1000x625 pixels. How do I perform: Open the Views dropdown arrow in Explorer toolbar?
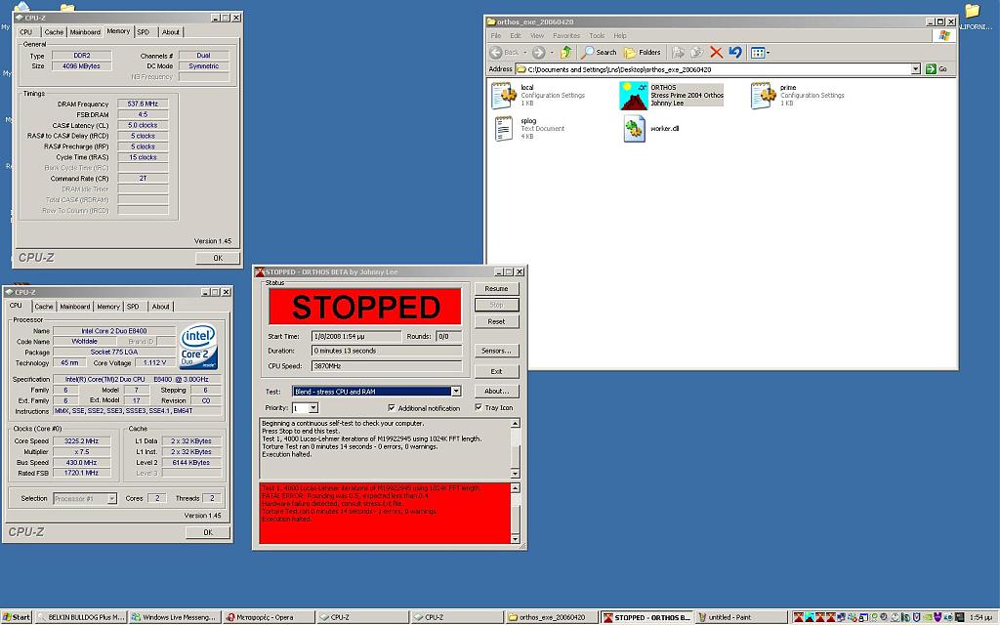768,53
